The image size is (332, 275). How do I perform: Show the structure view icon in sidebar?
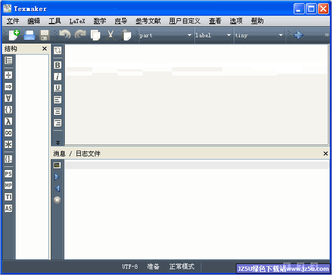8,60
